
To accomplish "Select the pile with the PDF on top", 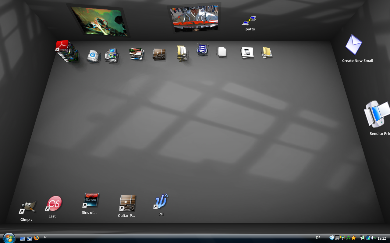I will (x=66, y=51).
